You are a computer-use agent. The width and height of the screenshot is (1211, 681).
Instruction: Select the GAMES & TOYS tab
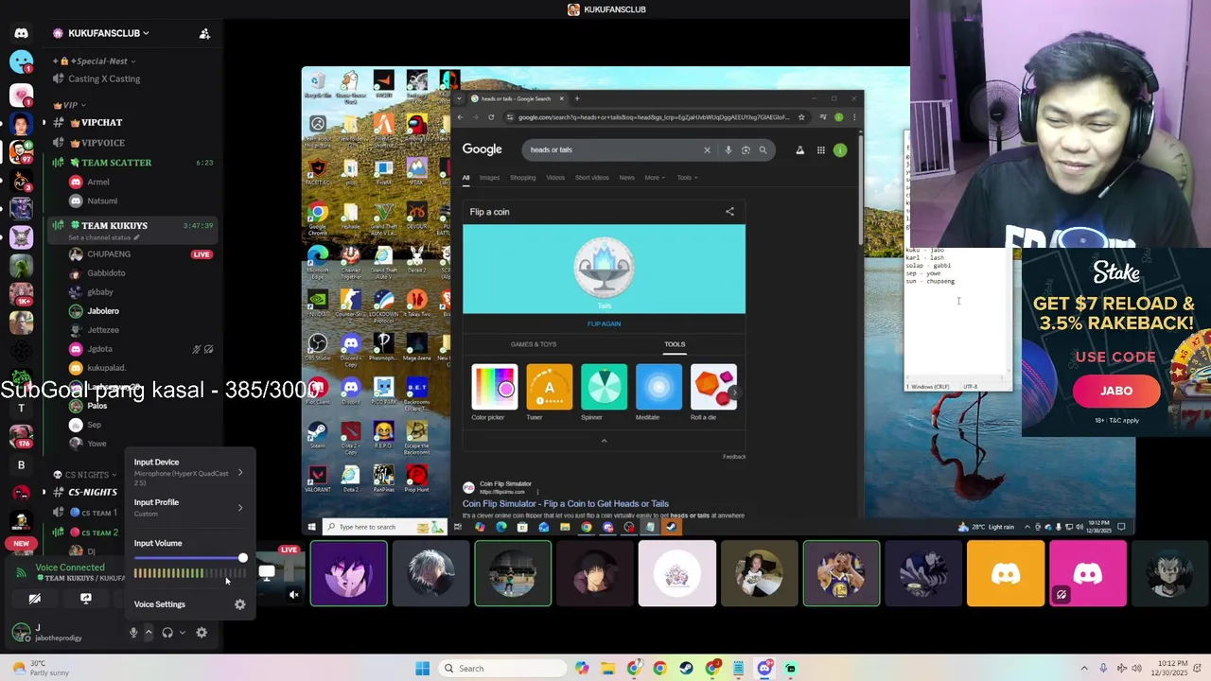tap(534, 344)
